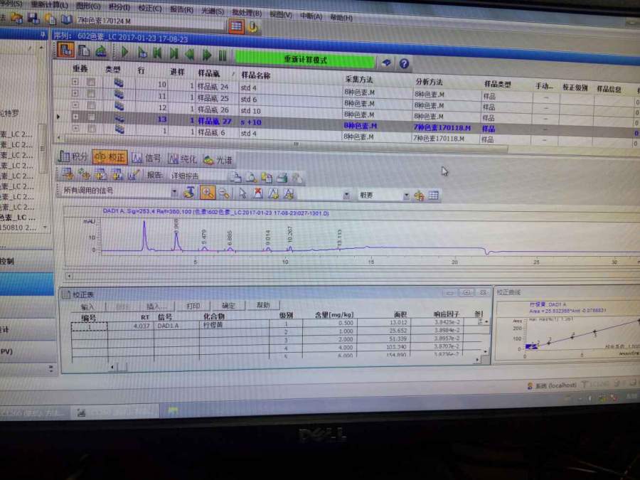Click the 确定 button in 校正表
The width and height of the screenshot is (640, 480).
(x=228, y=305)
